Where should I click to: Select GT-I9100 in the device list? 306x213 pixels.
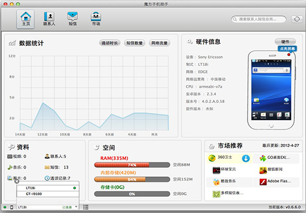pyautogui.click(x=48, y=194)
